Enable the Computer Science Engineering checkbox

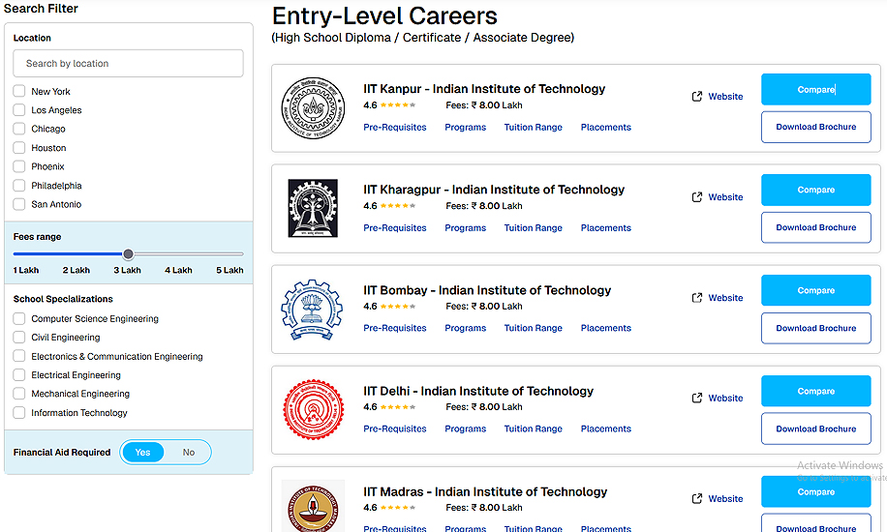click(x=19, y=318)
